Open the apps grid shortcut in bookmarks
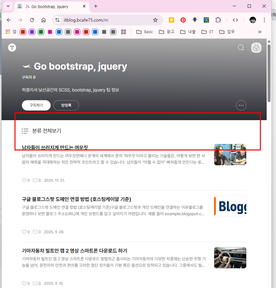The image size is (276, 288). [x=11, y=32]
